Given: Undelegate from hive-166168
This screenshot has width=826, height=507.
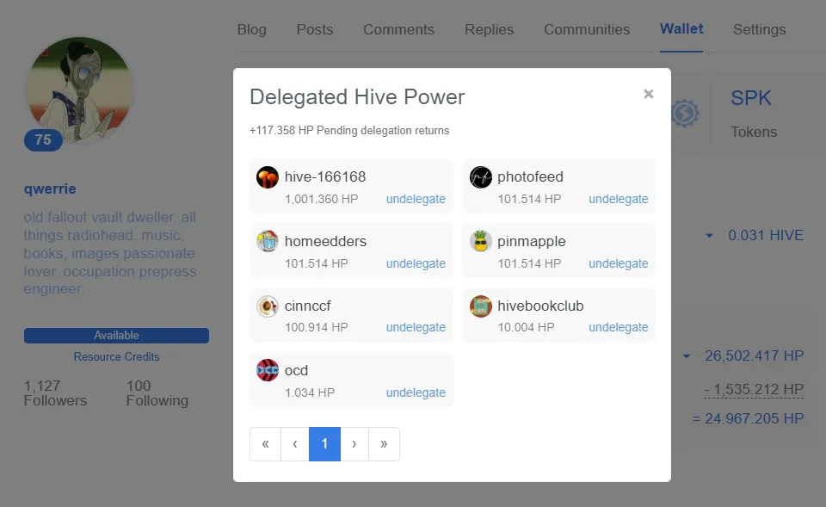Looking at the screenshot, I should pos(416,199).
